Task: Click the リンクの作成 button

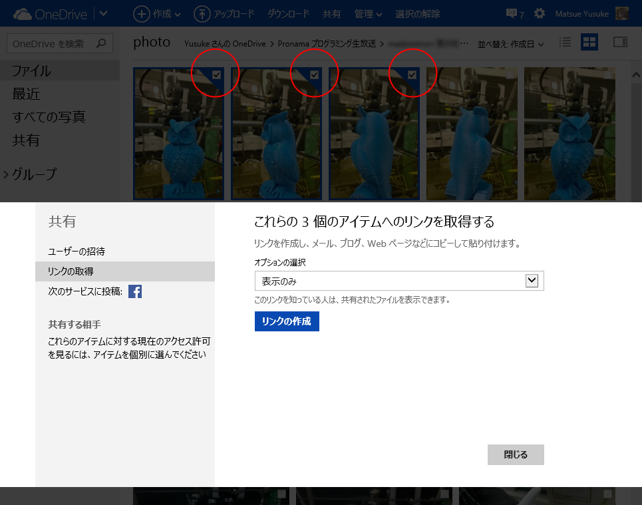Action: click(286, 321)
